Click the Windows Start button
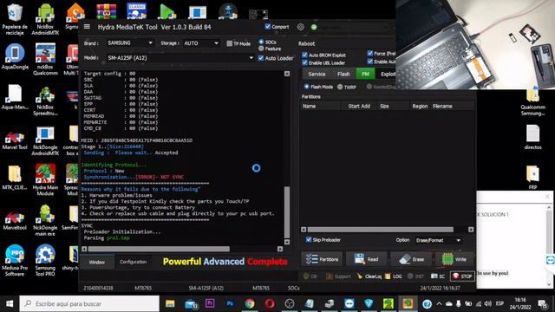 [x=10, y=303]
